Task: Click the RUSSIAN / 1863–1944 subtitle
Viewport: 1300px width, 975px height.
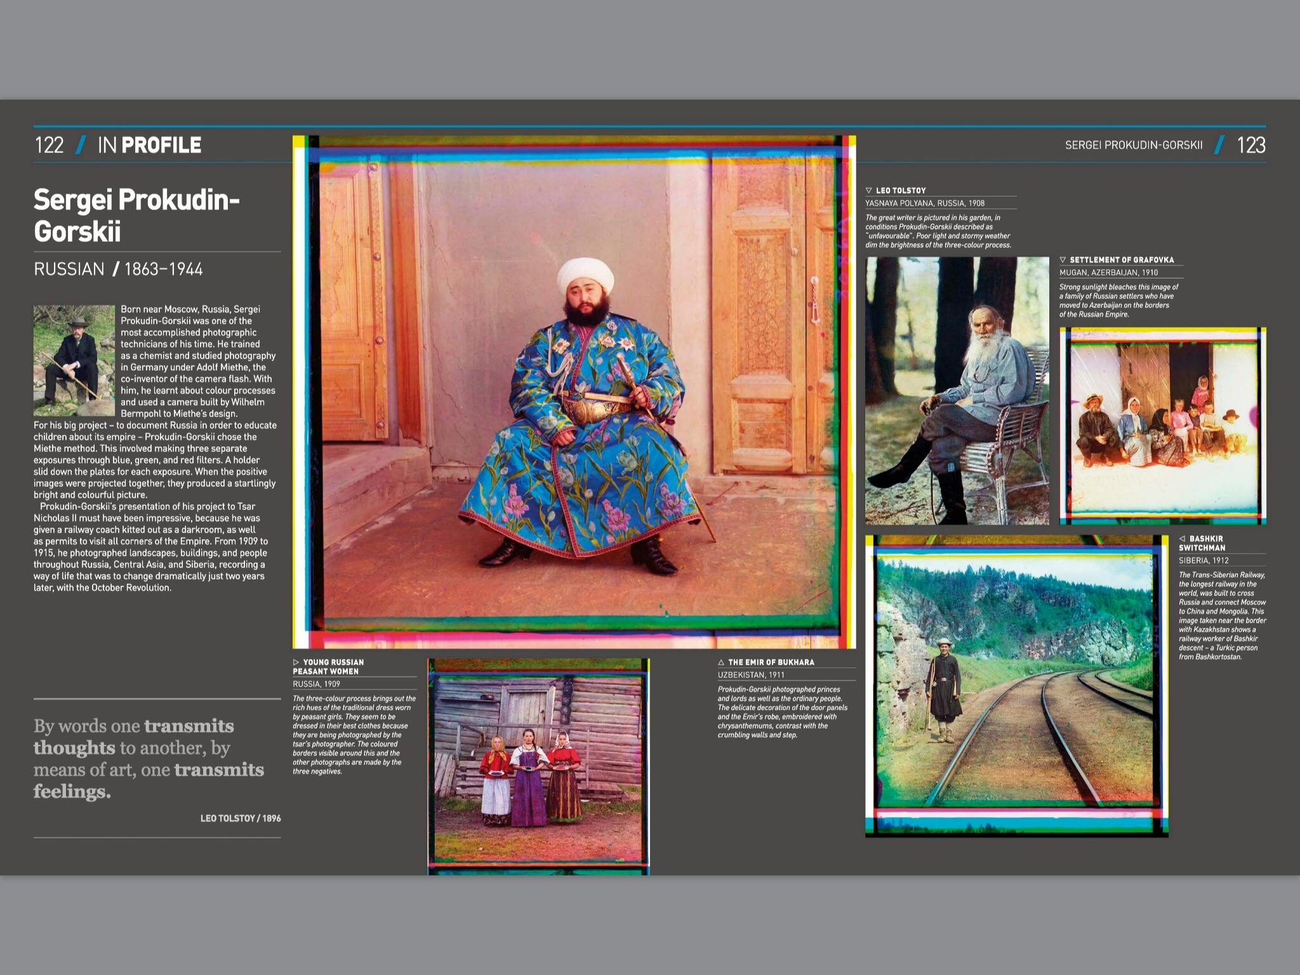Action: pos(118,269)
